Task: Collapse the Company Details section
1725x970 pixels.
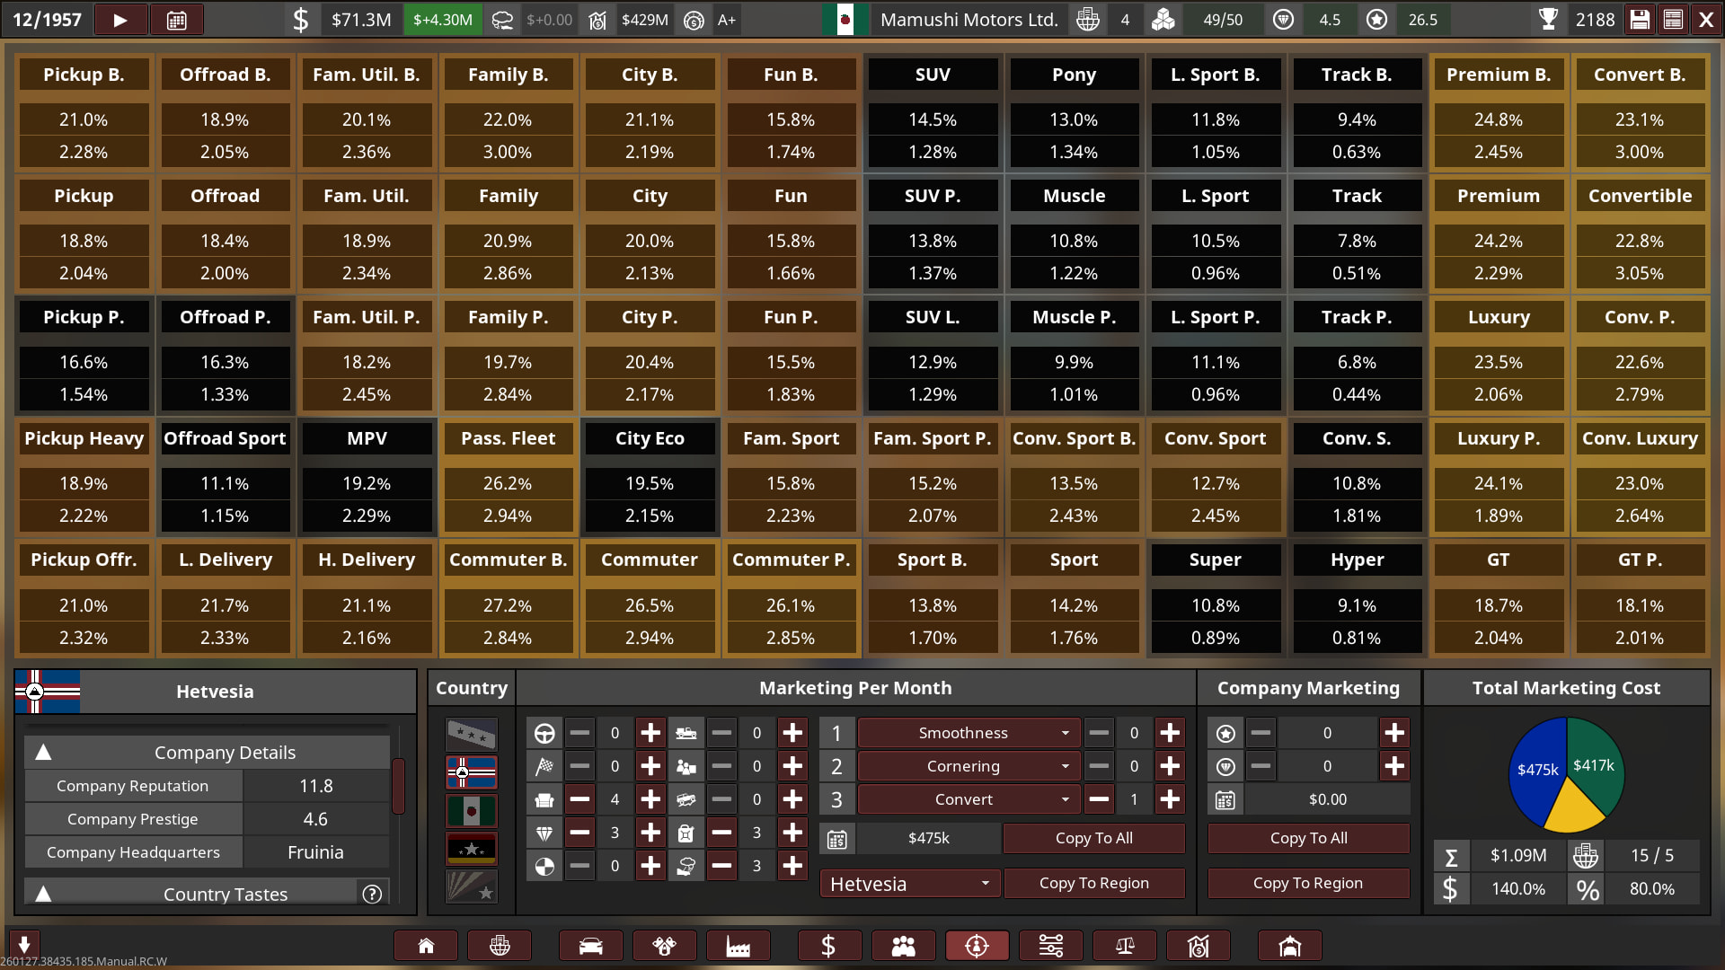Action: (43, 753)
